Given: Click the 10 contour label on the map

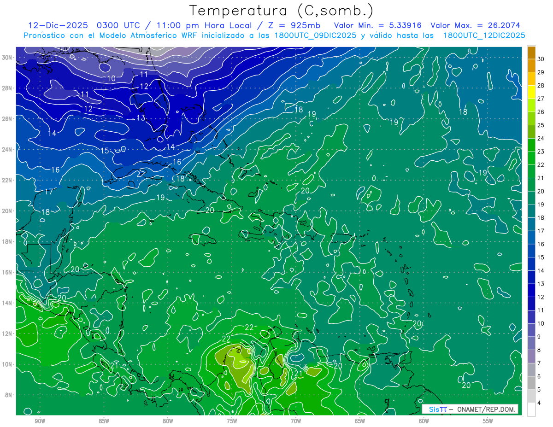Looking at the screenshot, I should pos(111,79).
